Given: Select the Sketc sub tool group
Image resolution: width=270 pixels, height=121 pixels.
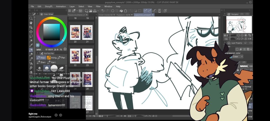Looking at the screenshot, I should point(41,62).
